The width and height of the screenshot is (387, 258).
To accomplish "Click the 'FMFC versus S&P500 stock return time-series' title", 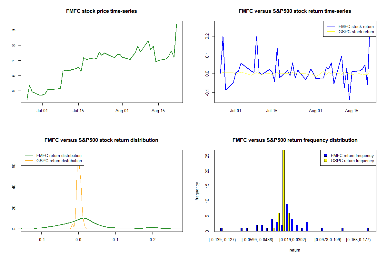I will pyautogui.click(x=295, y=11).
